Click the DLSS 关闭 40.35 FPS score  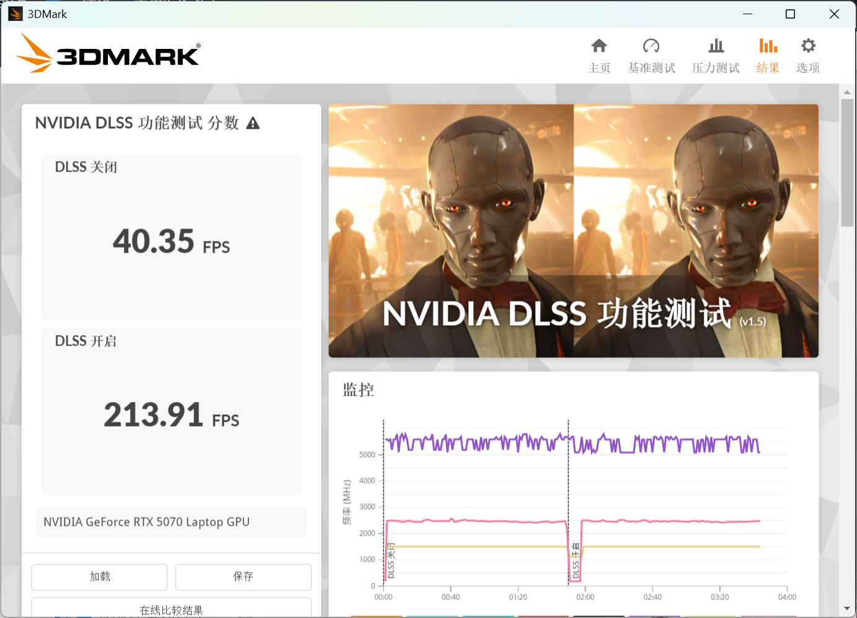(x=171, y=242)
